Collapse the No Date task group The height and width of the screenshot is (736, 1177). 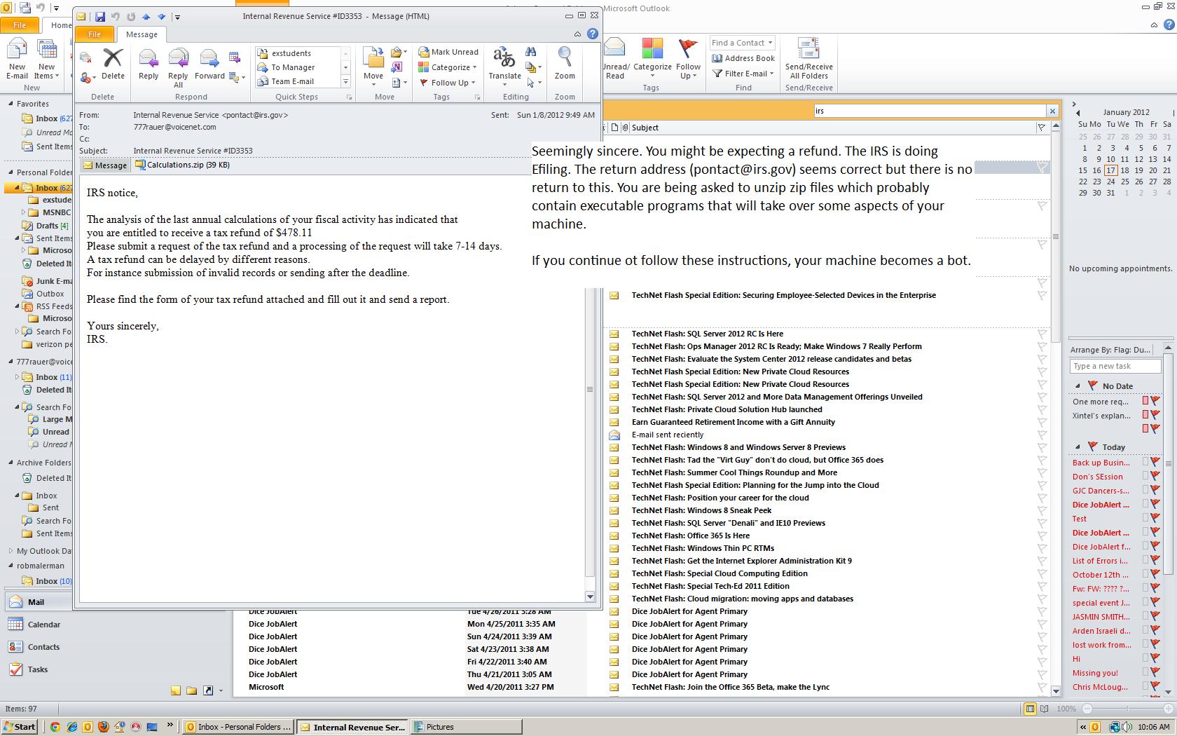1077,386
